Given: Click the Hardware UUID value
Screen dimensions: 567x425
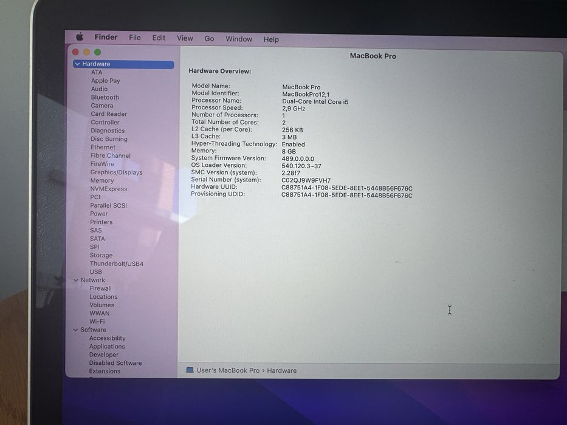Looking at the screenshot, I should click(x=347, y=188).
